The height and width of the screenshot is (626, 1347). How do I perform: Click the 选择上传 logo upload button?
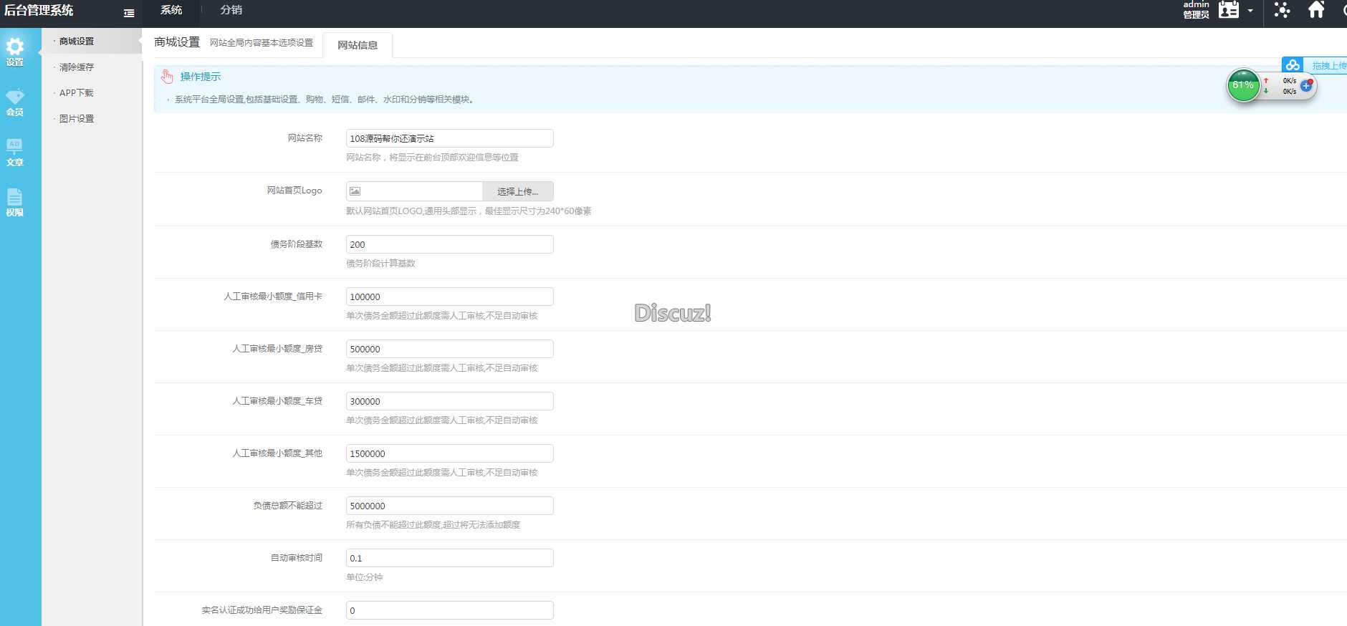click(x=517, y=191)
